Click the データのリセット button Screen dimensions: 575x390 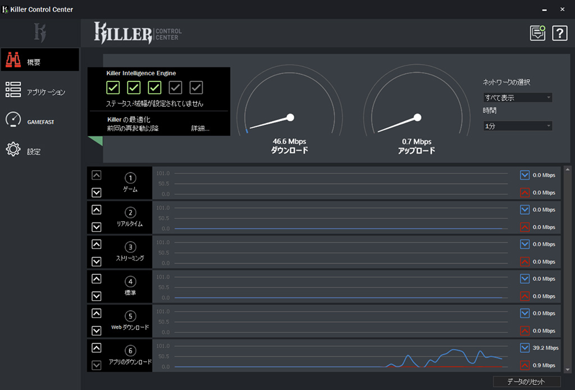click(x=527, y=382)
